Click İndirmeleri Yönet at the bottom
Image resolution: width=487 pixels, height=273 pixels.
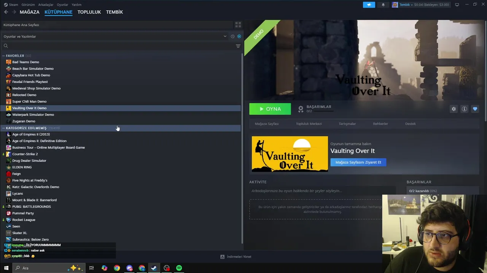239,257
